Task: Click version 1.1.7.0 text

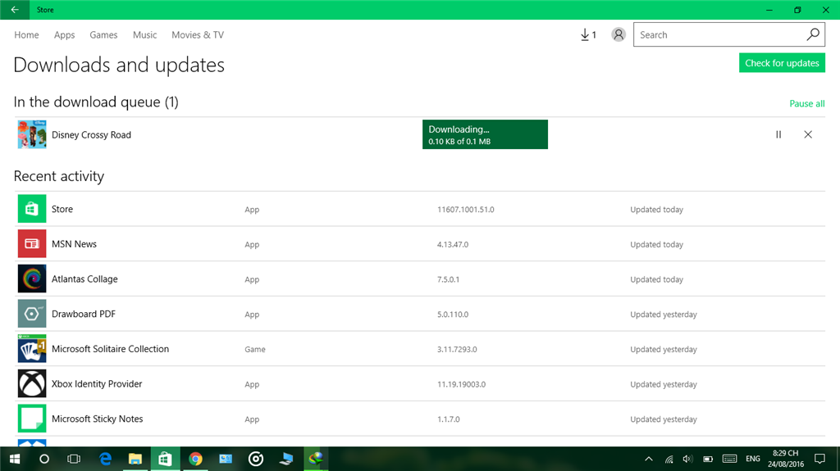Action: point(449,419)
